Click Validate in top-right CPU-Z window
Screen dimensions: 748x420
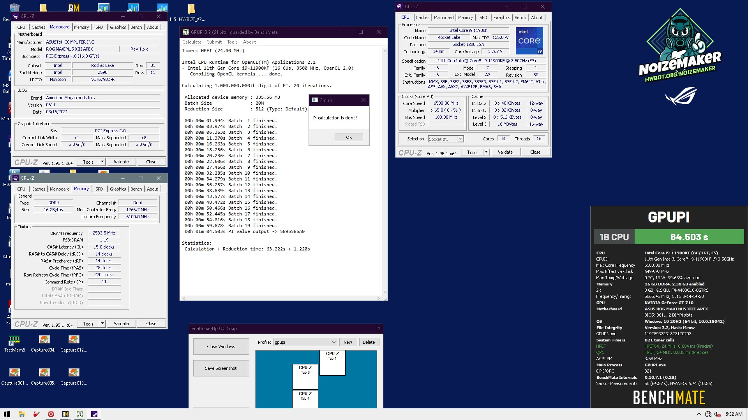(x=505, y=152)
